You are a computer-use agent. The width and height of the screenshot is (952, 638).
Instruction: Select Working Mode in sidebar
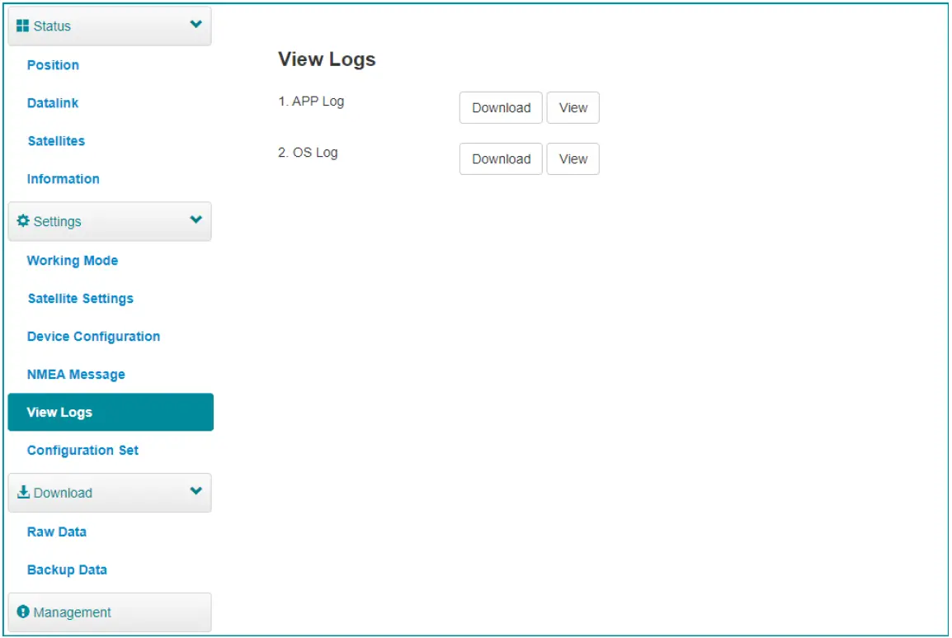[73, 260]
